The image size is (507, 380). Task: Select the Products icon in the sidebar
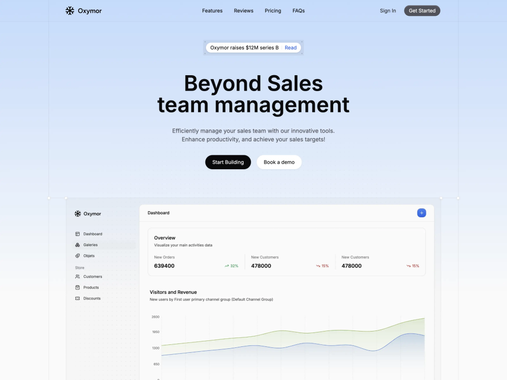pos(77,287)
